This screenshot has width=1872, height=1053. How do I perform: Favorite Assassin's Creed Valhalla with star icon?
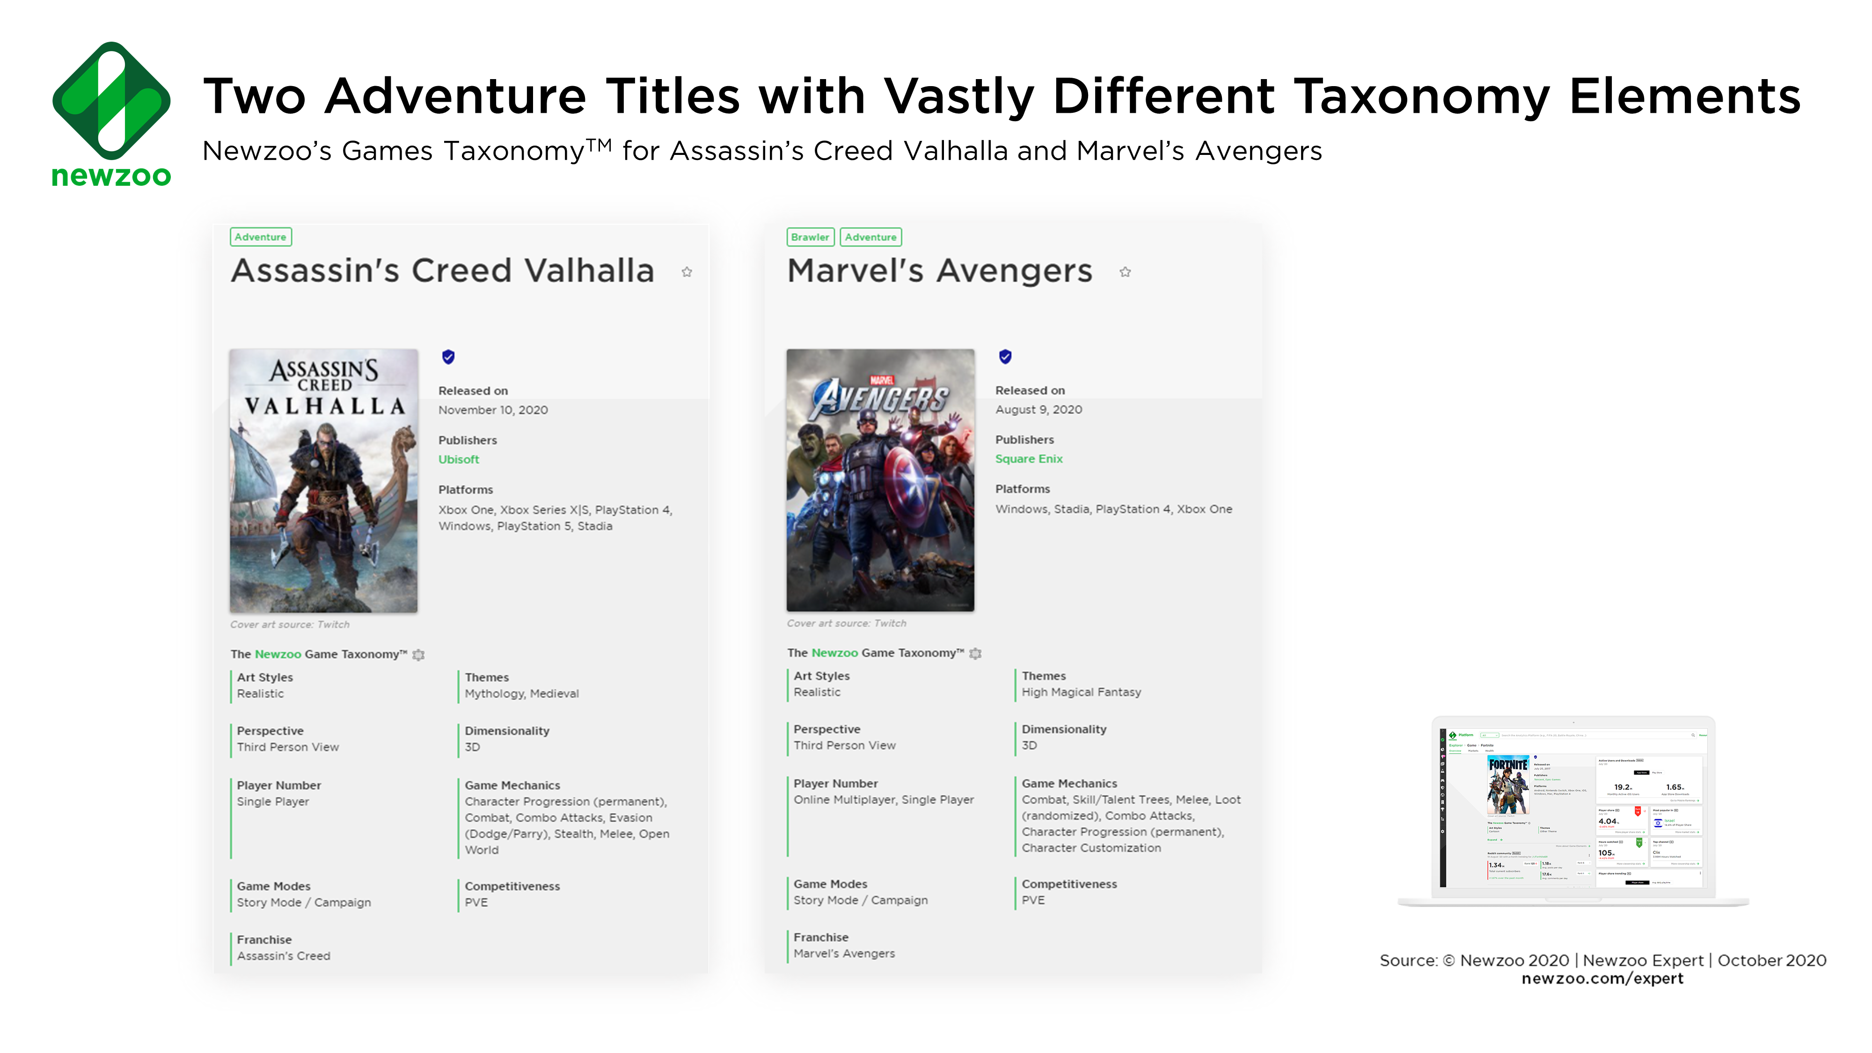pos(687,272)
